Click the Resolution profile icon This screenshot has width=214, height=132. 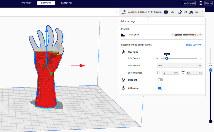click(123, 35)
